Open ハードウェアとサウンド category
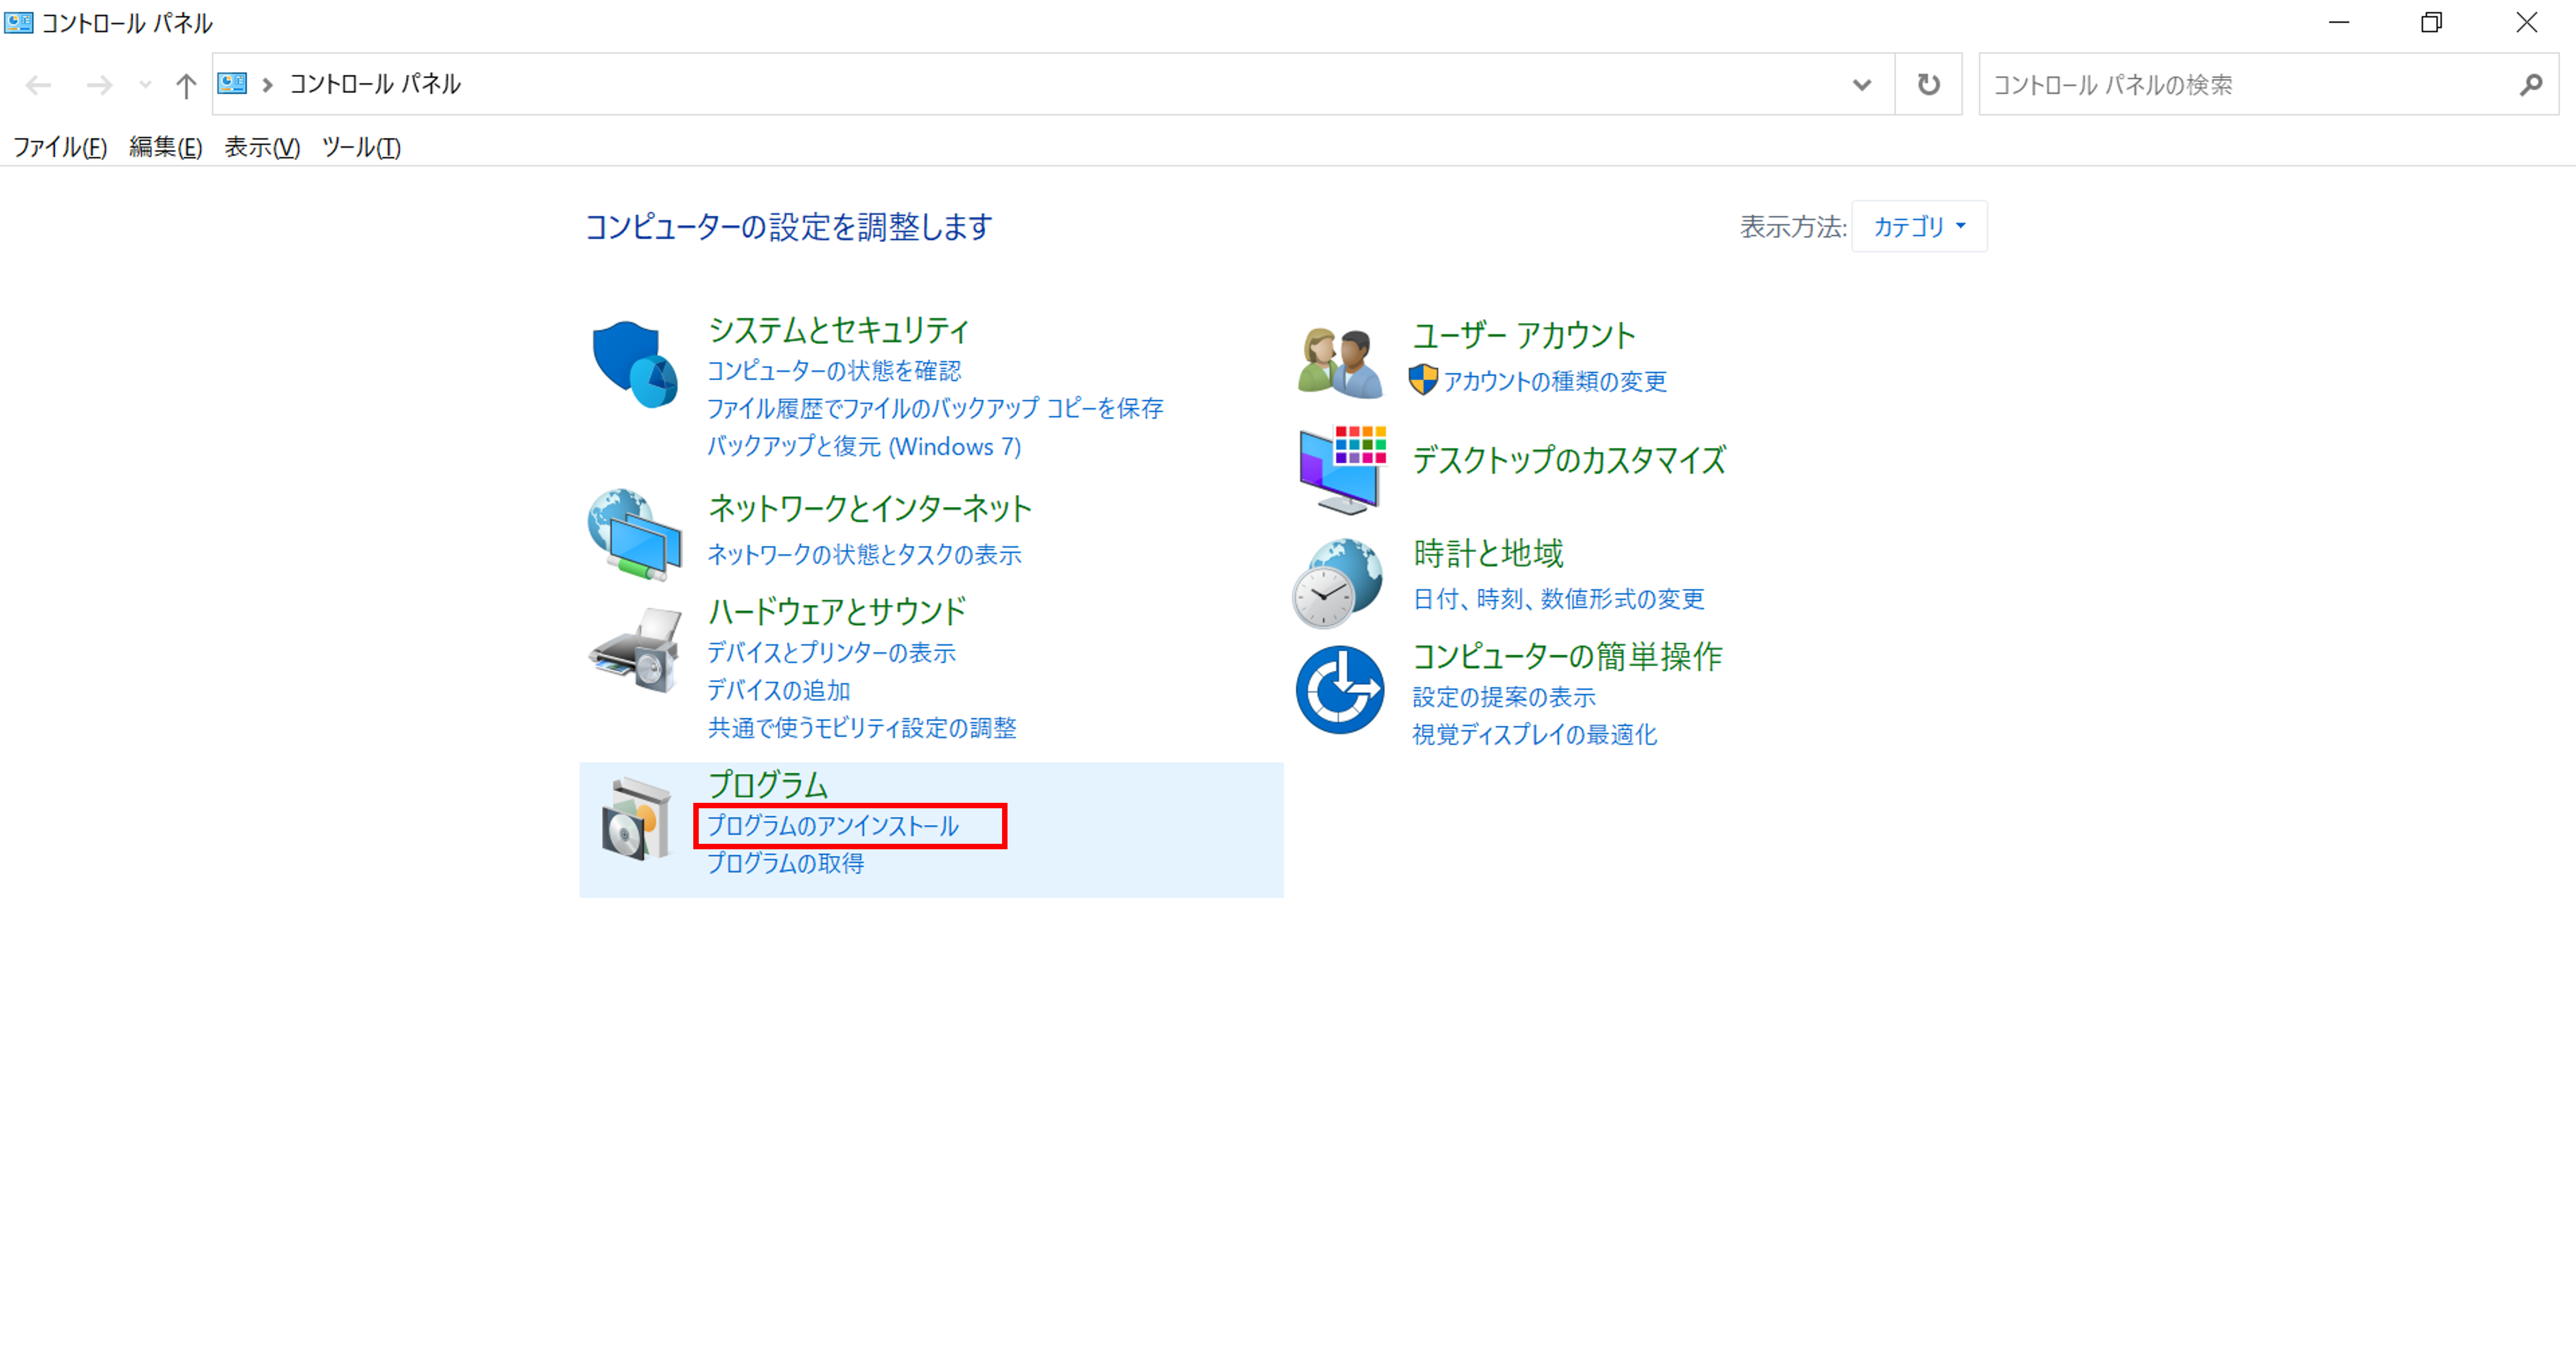Screen dimensions: 2576x1369 (837, 611)
